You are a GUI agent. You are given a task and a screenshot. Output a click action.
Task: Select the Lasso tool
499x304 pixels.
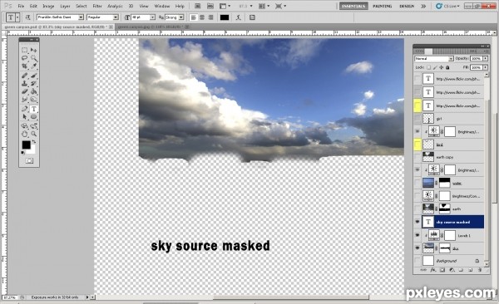point(25,58)
